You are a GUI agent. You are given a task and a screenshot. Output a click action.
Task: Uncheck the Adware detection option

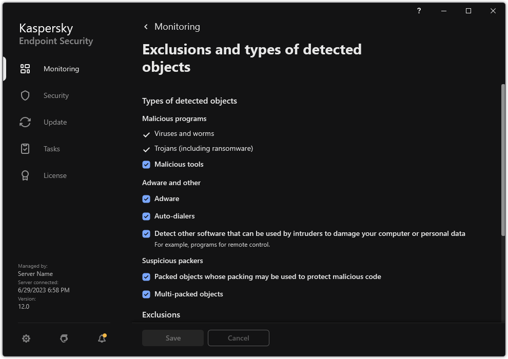click(x=145, y=198)
